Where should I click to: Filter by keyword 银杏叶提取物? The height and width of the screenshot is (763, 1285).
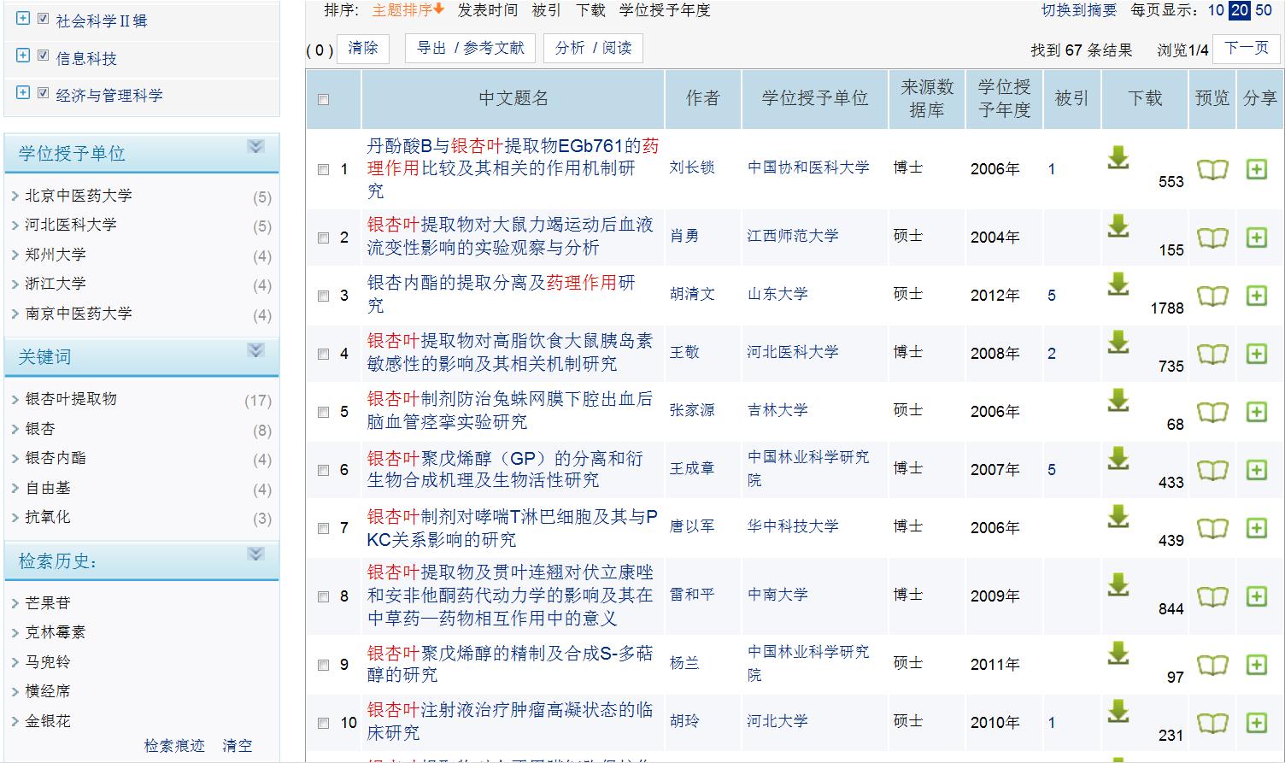(x=71, y=399)
